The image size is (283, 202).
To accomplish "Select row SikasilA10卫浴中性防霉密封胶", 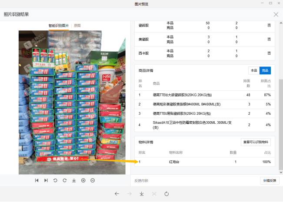I will pyautogui.click(x=205, y=125).
